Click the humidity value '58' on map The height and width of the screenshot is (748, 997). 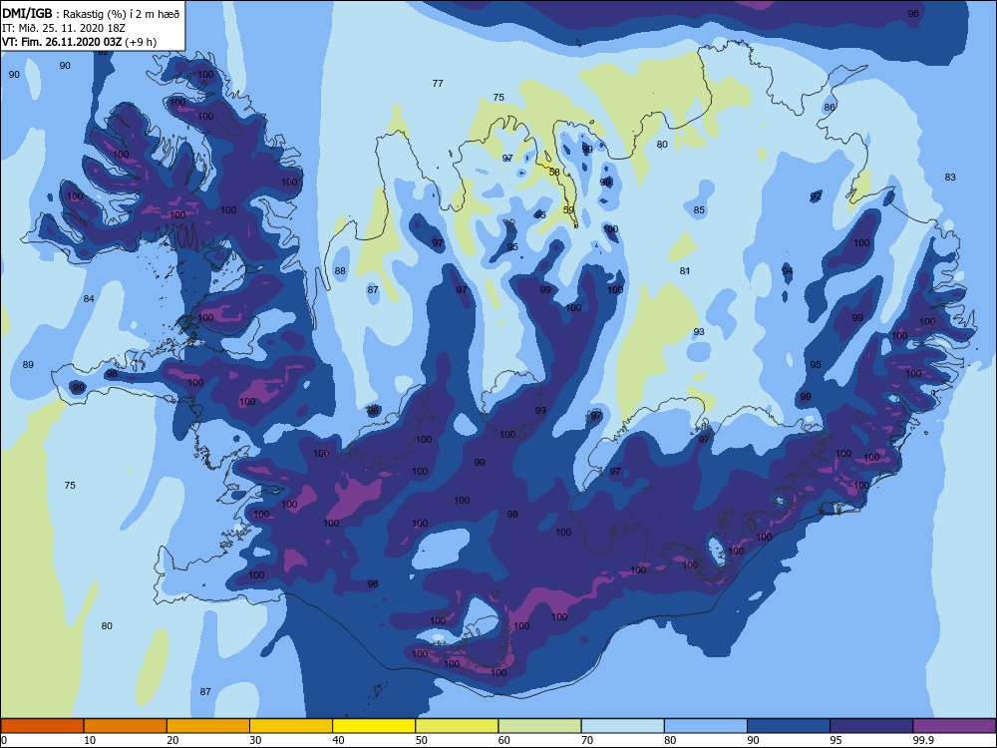click(554, 172)
